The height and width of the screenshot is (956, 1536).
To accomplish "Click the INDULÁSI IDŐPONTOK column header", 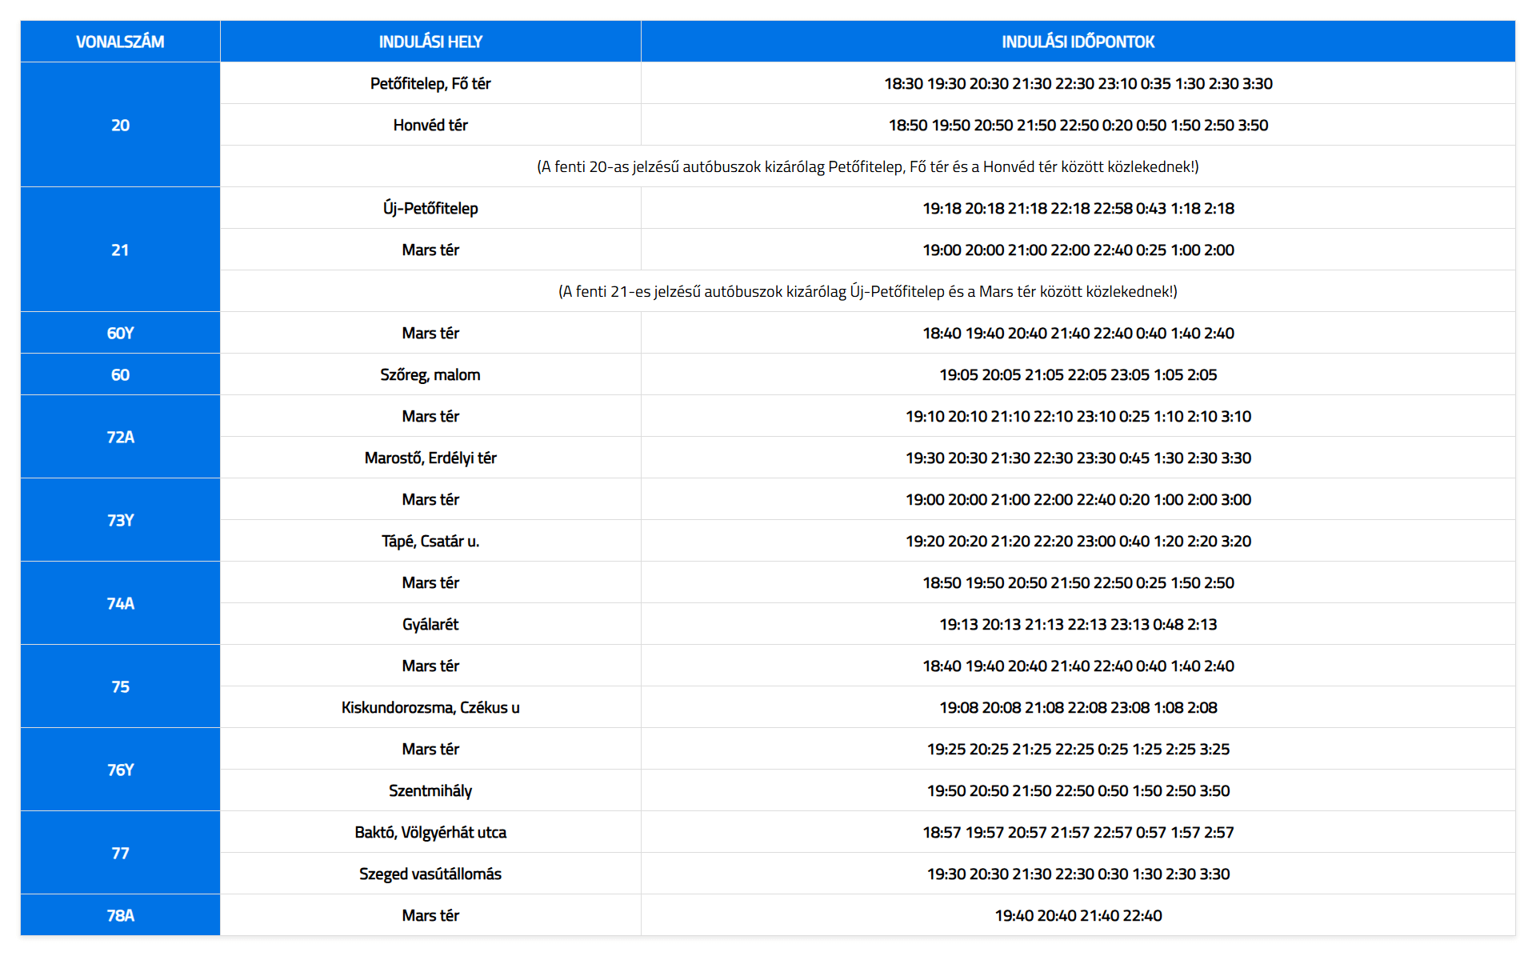I will (1078, 42).
